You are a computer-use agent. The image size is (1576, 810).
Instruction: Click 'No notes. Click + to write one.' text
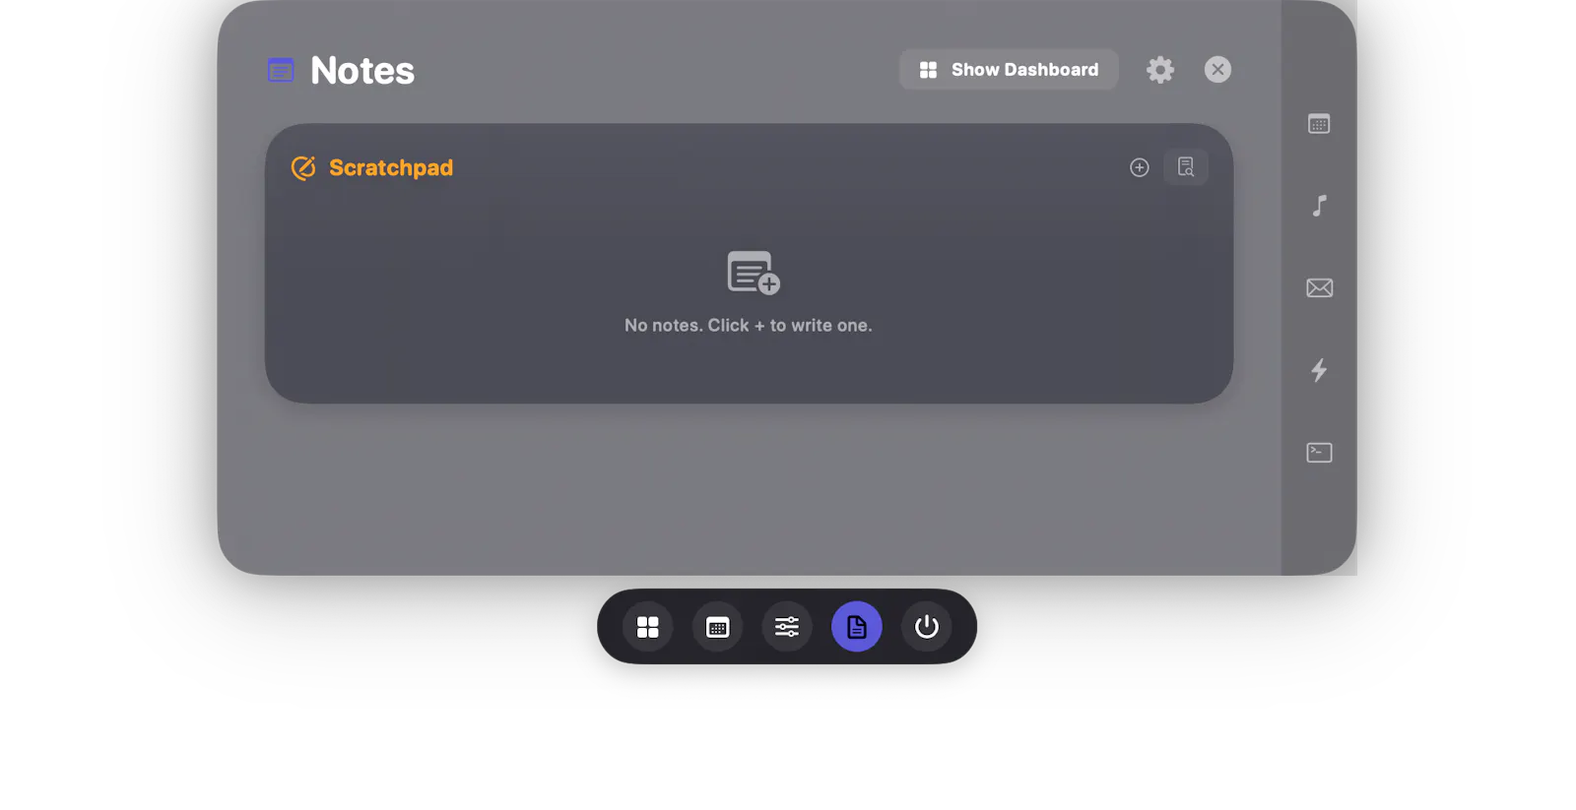(749, 326)
